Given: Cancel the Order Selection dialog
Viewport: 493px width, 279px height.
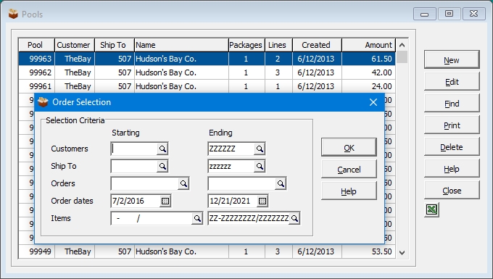Looking at the screenshot, I should coord(349,170).
